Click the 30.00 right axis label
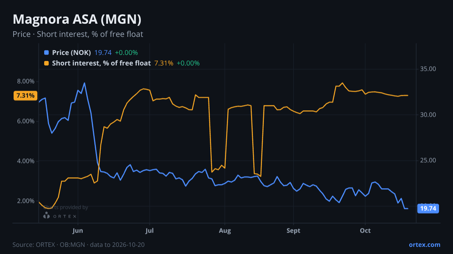Screen dimensions: 453x254 point(428,115)
